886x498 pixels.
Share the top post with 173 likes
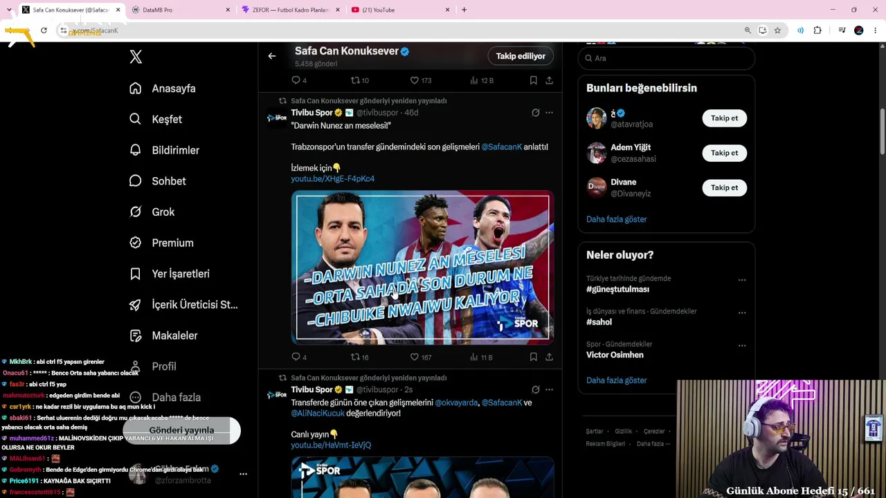coord(549,80)
